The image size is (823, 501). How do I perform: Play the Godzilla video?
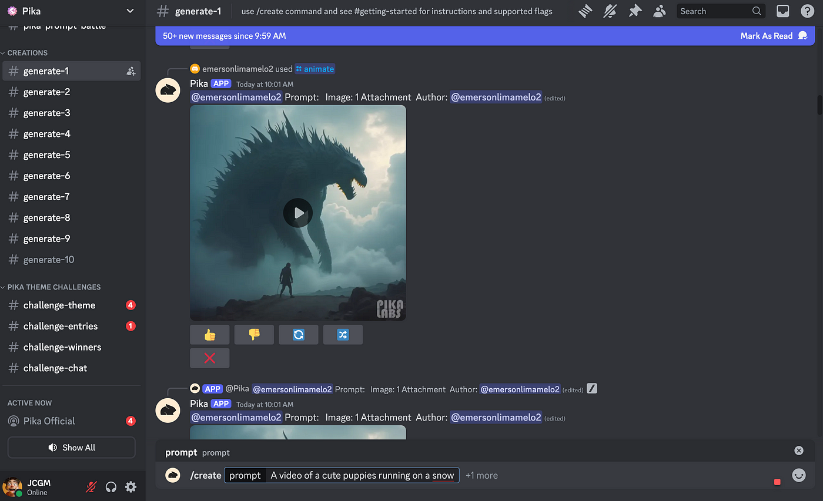coord(298,213)
